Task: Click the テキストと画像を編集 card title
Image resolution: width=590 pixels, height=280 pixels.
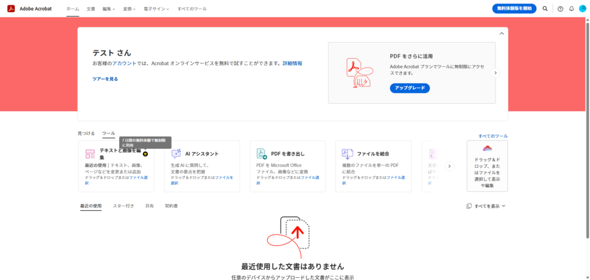Action: (120, 154)
